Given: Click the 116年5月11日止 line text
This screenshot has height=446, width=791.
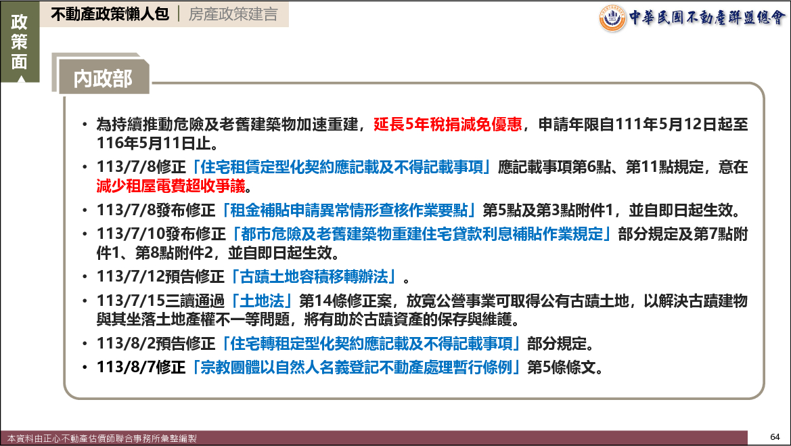Looking at the screenshot, I should tap(156, 143).
